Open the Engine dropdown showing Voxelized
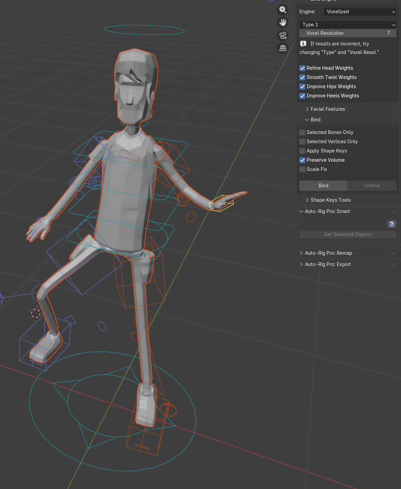 (360, 12)
